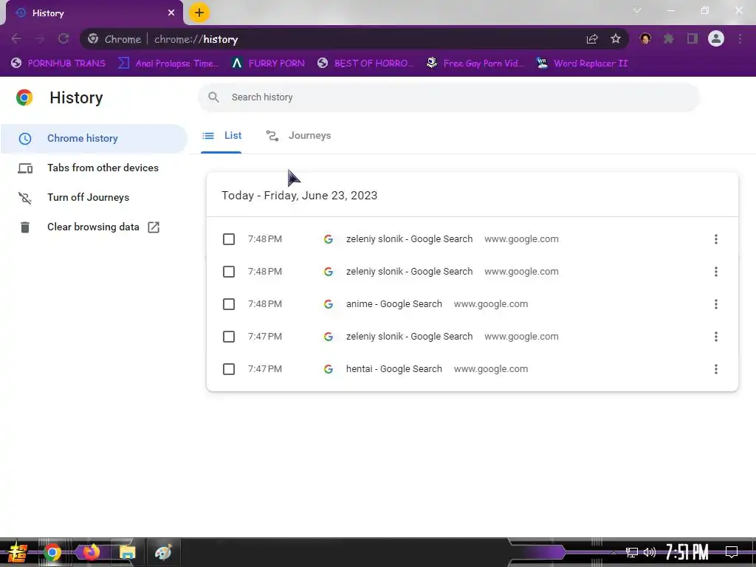Image resolution: width=756 pixels, height=567 pixels.
Task: Click the volume speaker tray icon
Action: click(x=650, y=552)
